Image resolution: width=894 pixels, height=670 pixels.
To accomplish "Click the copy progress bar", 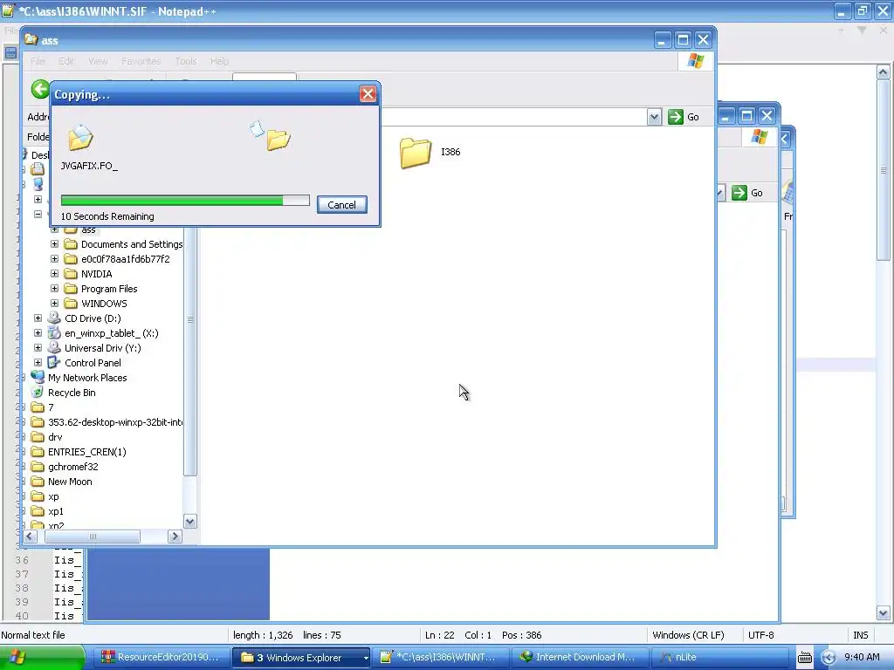I will tap(185, 201).
